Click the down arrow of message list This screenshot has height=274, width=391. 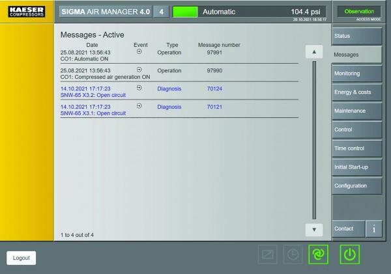point(314,229)
